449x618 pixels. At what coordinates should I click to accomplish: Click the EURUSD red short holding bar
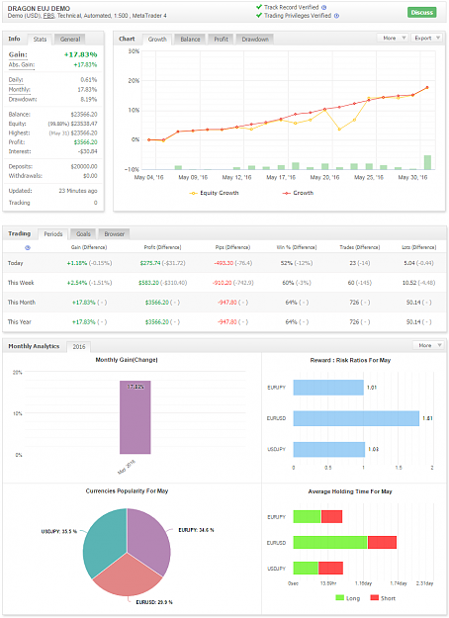[x=382, y=542]
